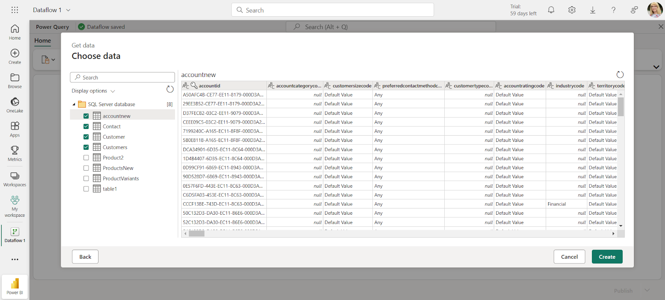The height and width of the screenshot is (300, 665).
Task: Click the Create button
Action: coord(607,257)
